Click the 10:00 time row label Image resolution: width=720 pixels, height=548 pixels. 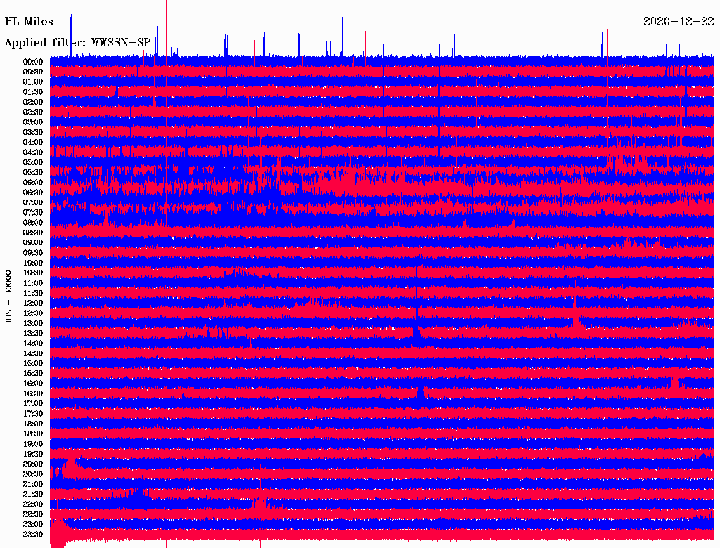33,263
